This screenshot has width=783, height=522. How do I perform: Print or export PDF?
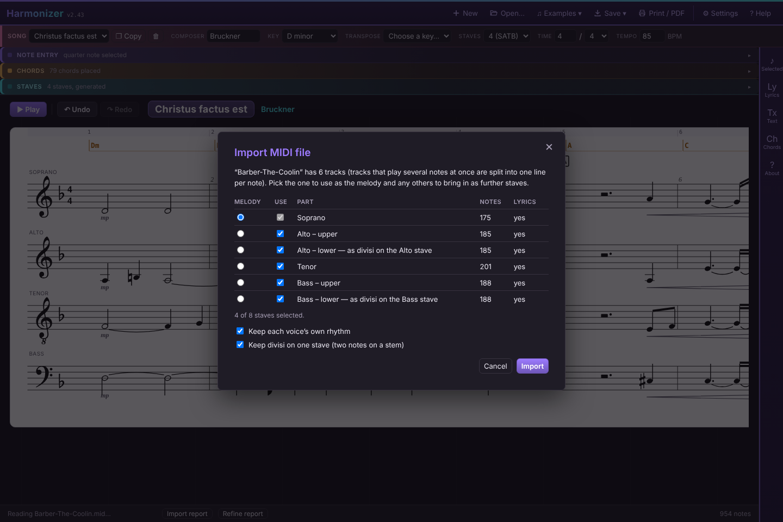[661, 13]
